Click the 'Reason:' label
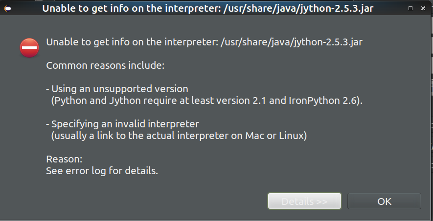Screen dimensions: 433x221 [x=64, y=159]
